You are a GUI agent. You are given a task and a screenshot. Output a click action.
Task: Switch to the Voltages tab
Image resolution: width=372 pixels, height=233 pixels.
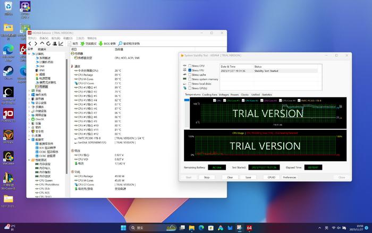tap(224, 95)
